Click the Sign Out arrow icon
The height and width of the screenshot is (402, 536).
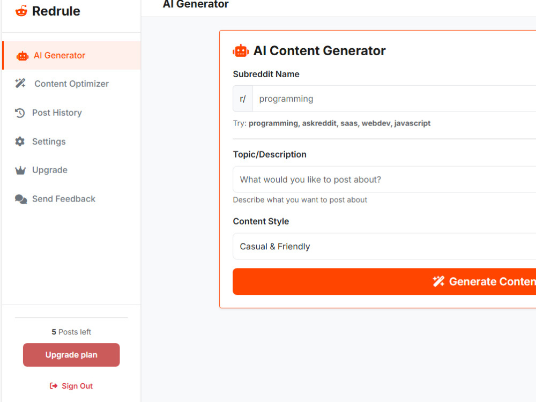point(53,386)
